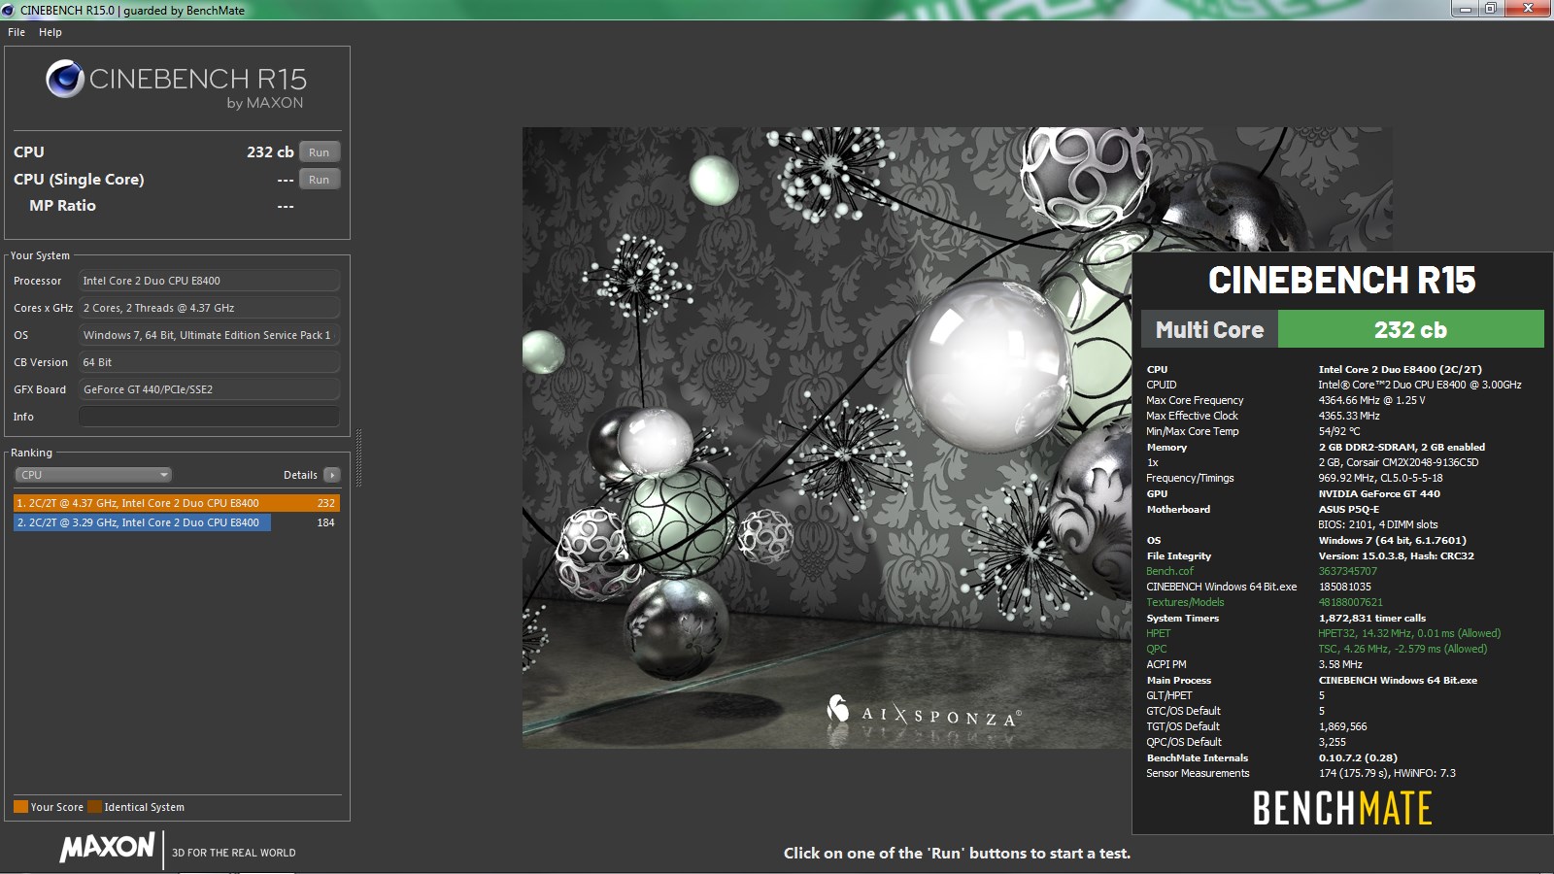Screen dimensions: 1554x874
Task: Select ranking entry 2C/2T @ 4.37 GHz
Action: click(177, 503)
